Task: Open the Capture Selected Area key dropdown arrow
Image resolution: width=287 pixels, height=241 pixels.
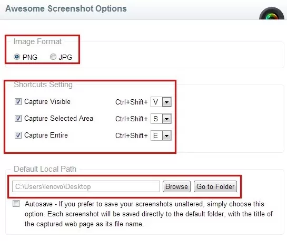Action: [166, 119]
